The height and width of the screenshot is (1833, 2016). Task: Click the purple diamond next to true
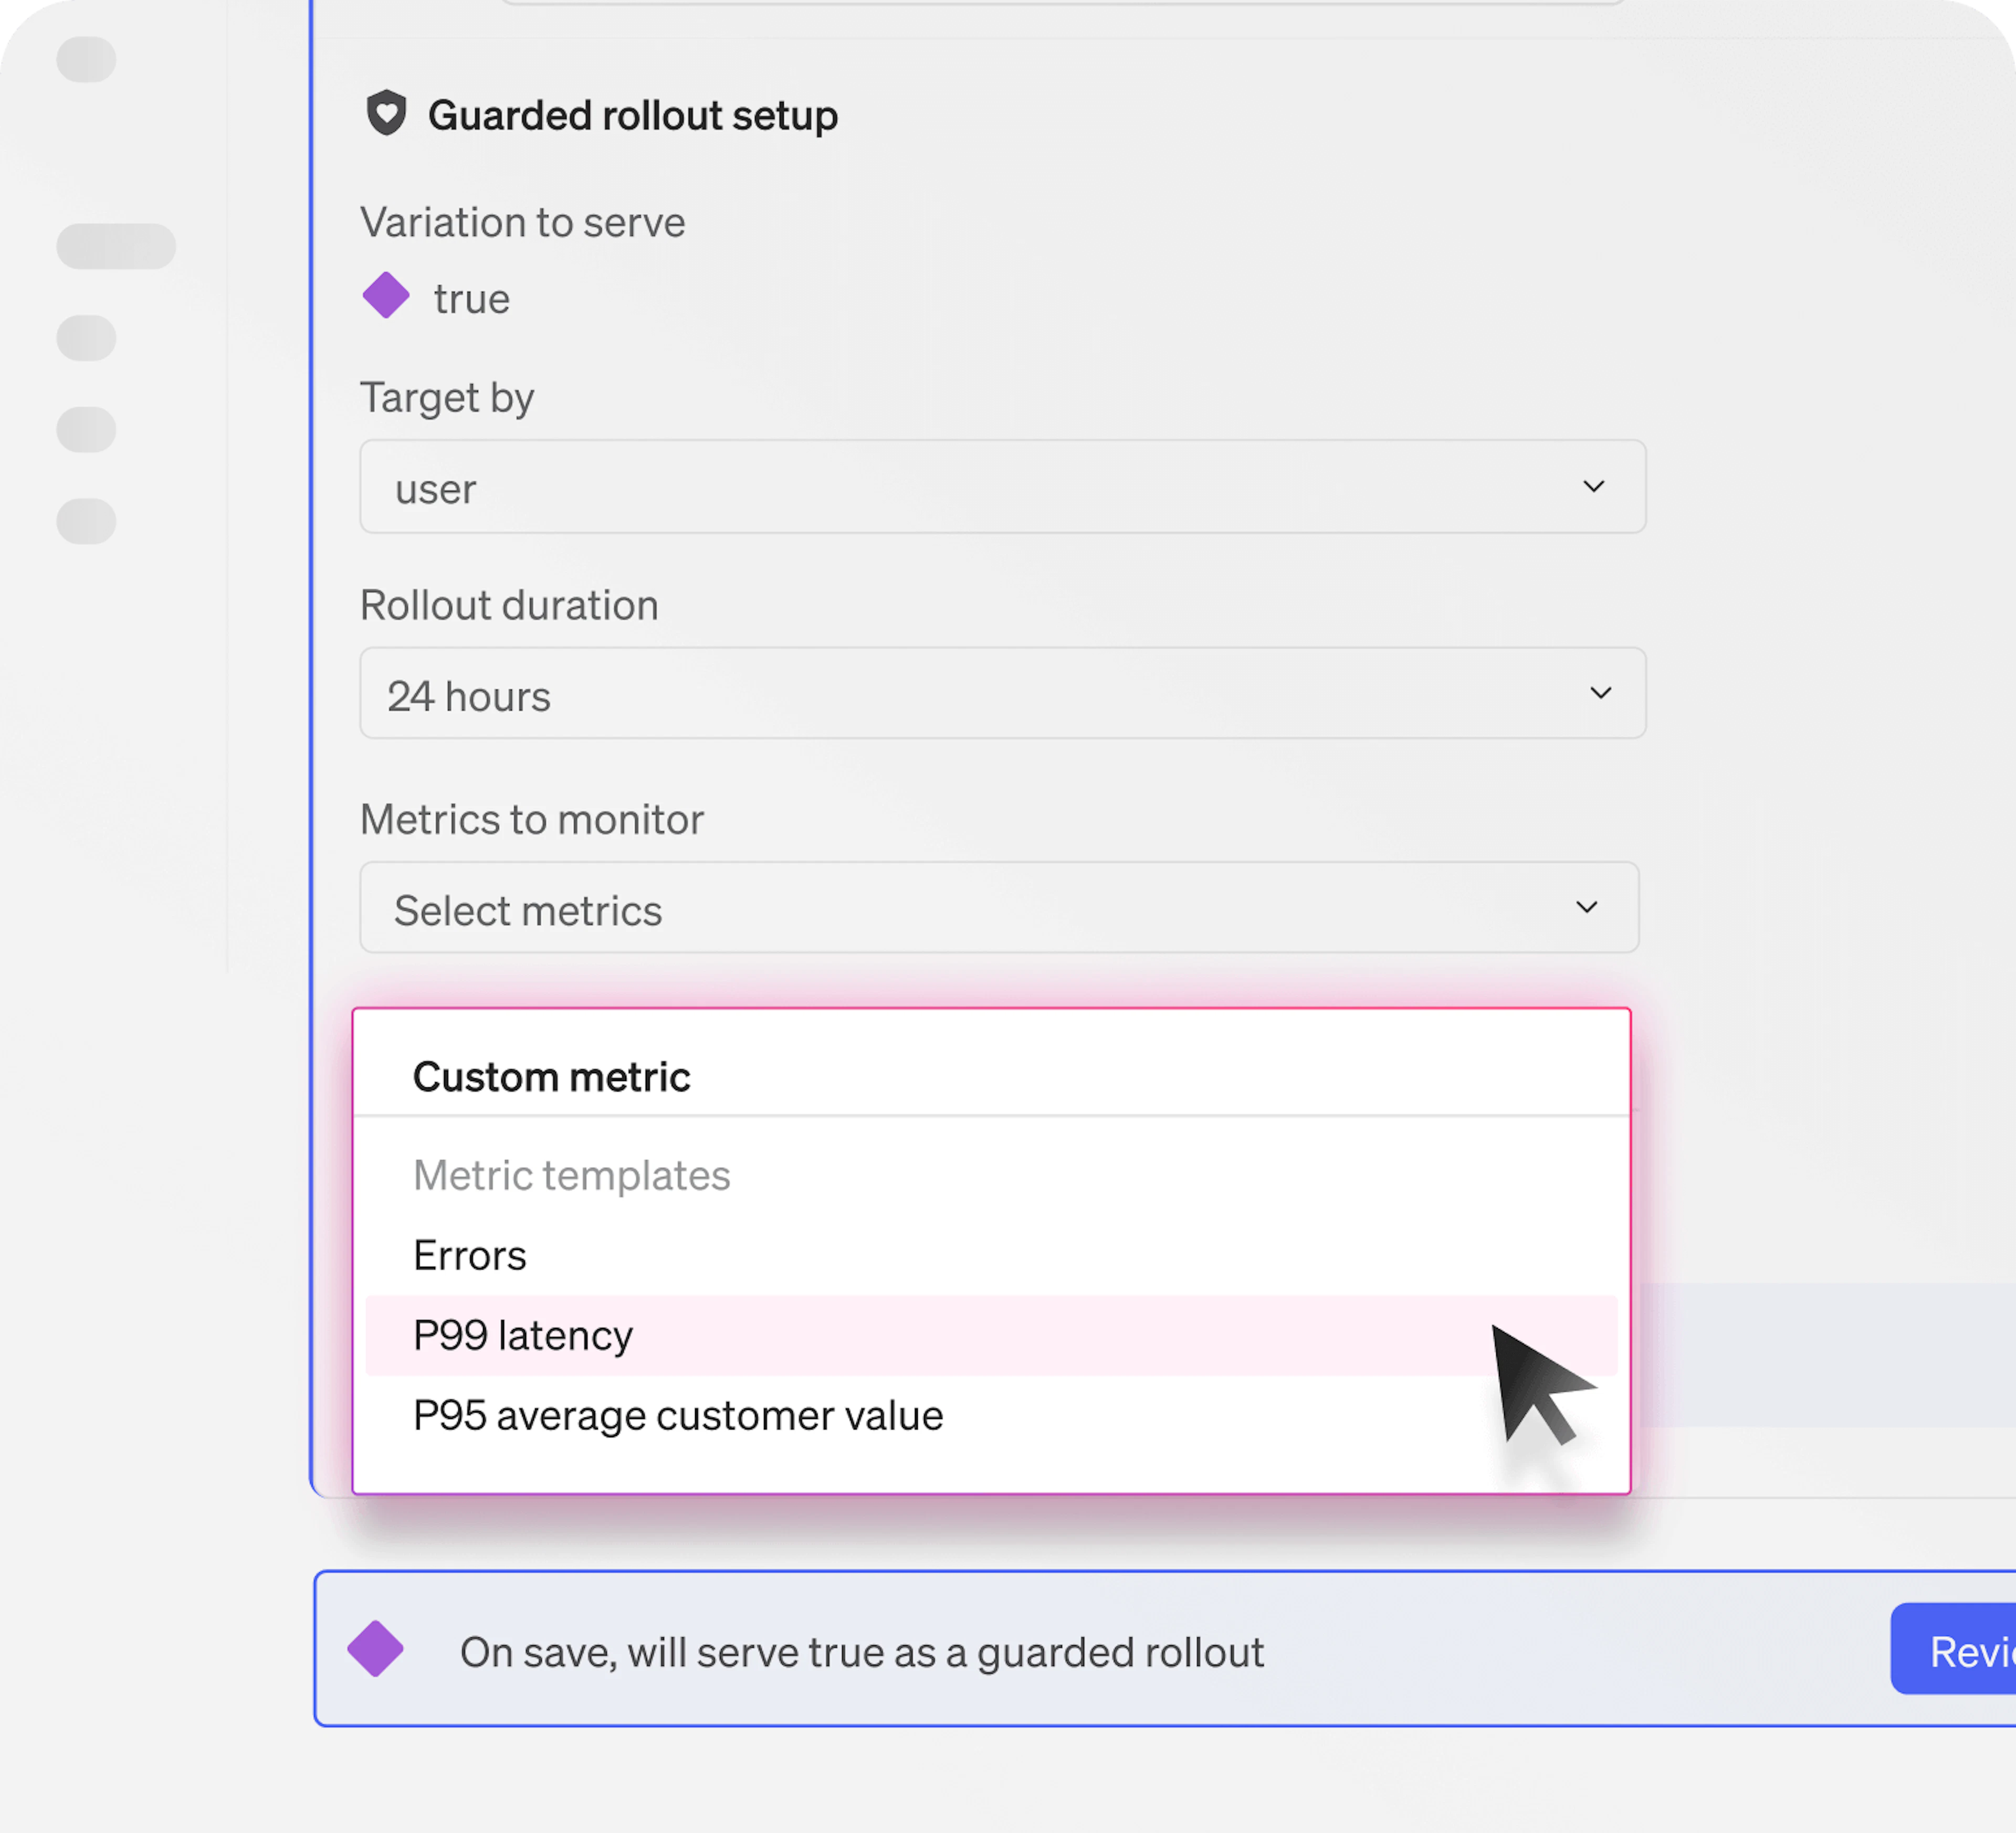386,296
